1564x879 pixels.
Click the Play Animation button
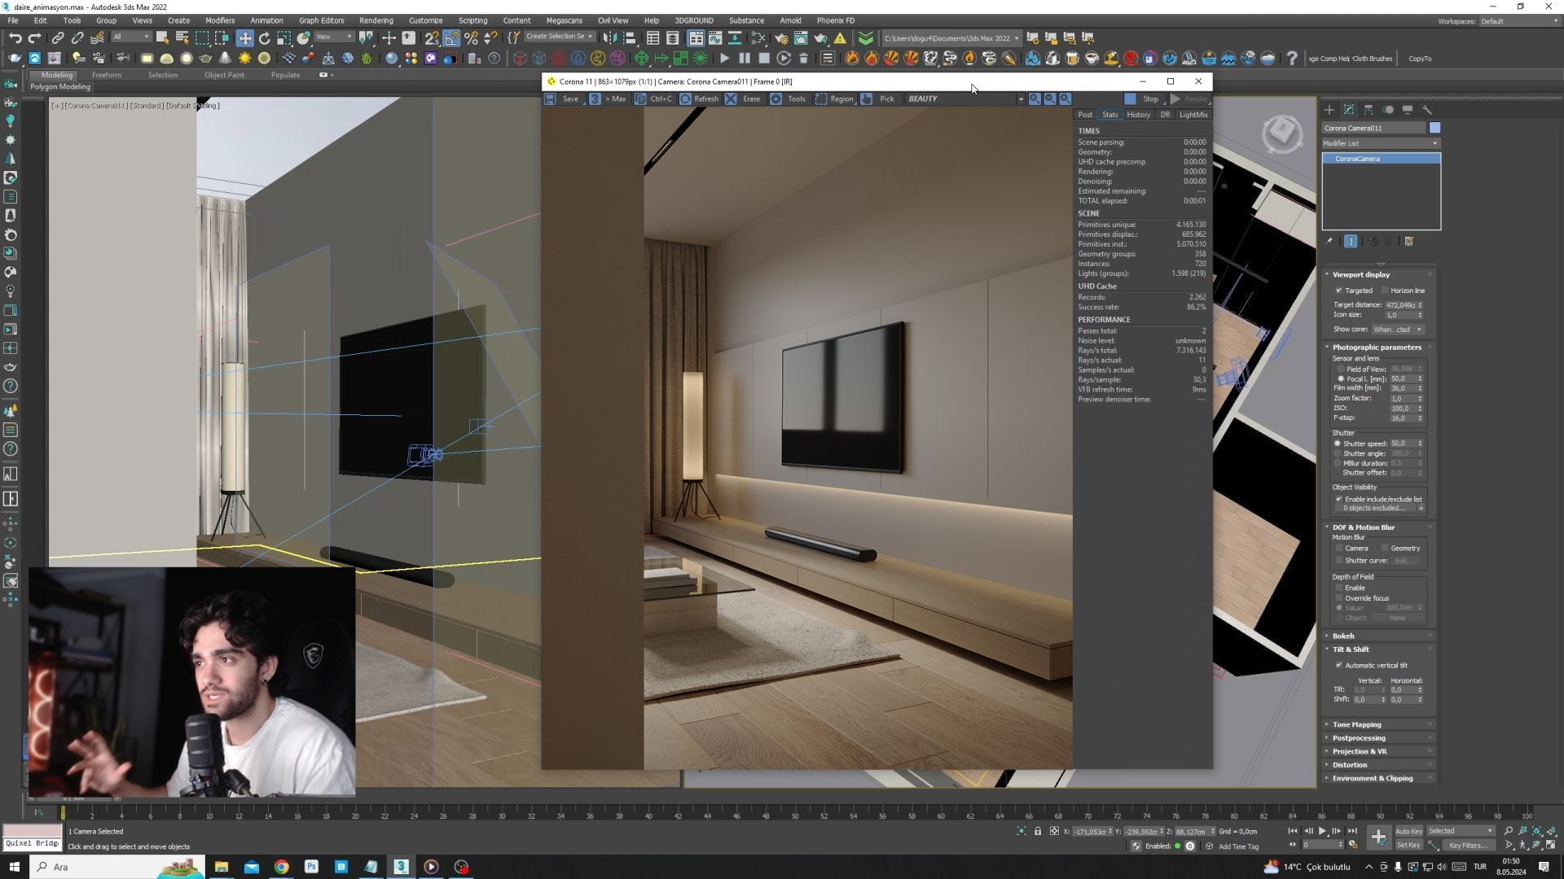(1322, 831)
